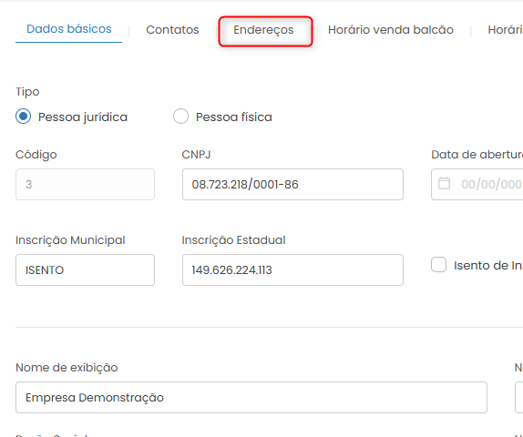Click the disabled Código field showing 3
This screenshot has height=437, width=523.
[x=85, y=184]
